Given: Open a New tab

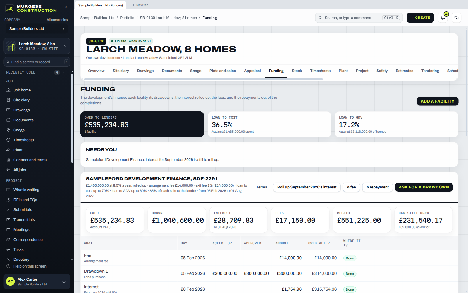Looking at the screenshot, I should pyautogui.click(x=140, y=5).
